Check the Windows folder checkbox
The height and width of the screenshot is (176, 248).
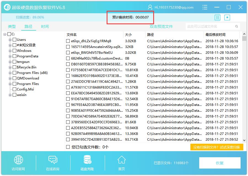(14, 51)
